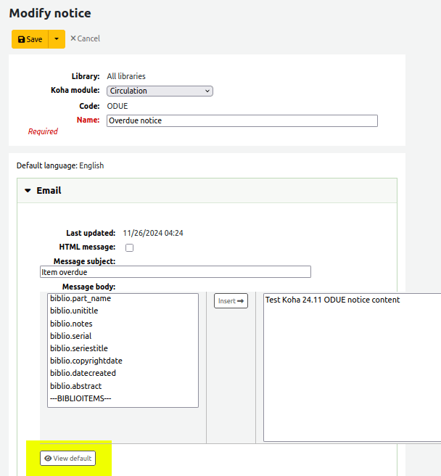Click the Name input field
The height and width of the screenshot is (476, 441).
[x=242, y=120]
